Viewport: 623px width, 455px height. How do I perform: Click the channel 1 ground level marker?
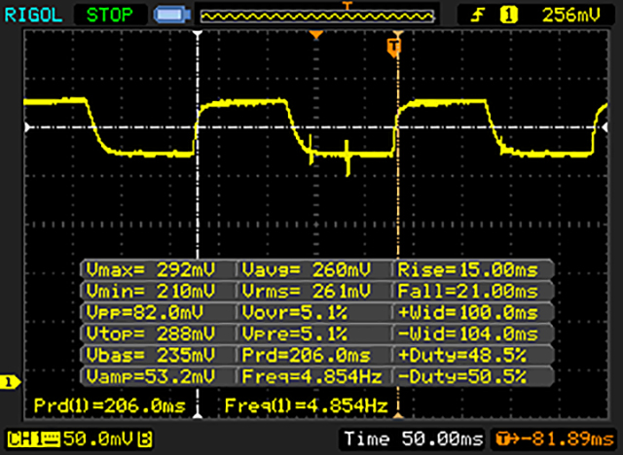point(10,382)
